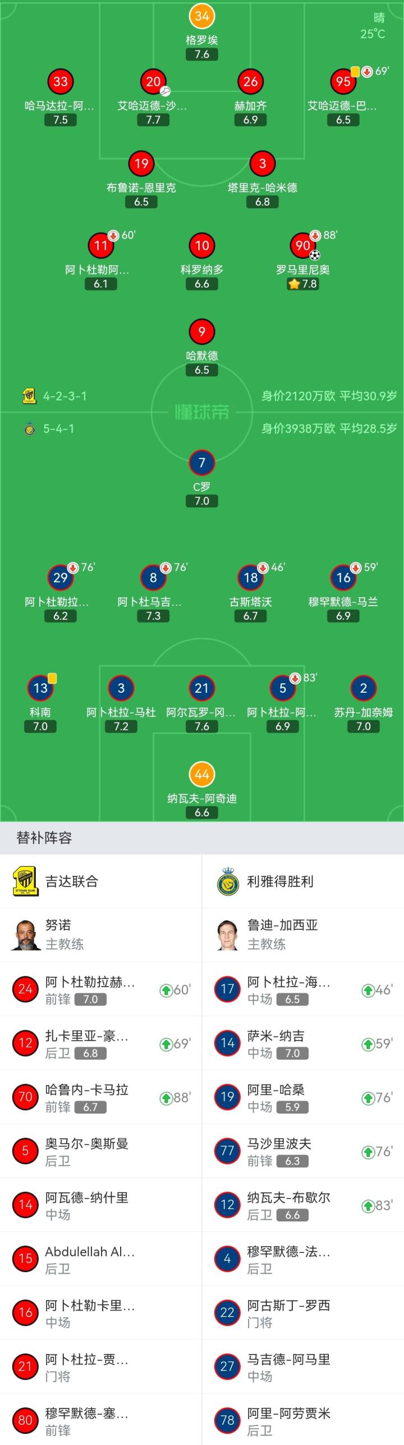This screenshot has width=404, height=1445.
Task: Tap the 吉达联合 club crest in substitutes header
Action: click(x=25, y=881)
